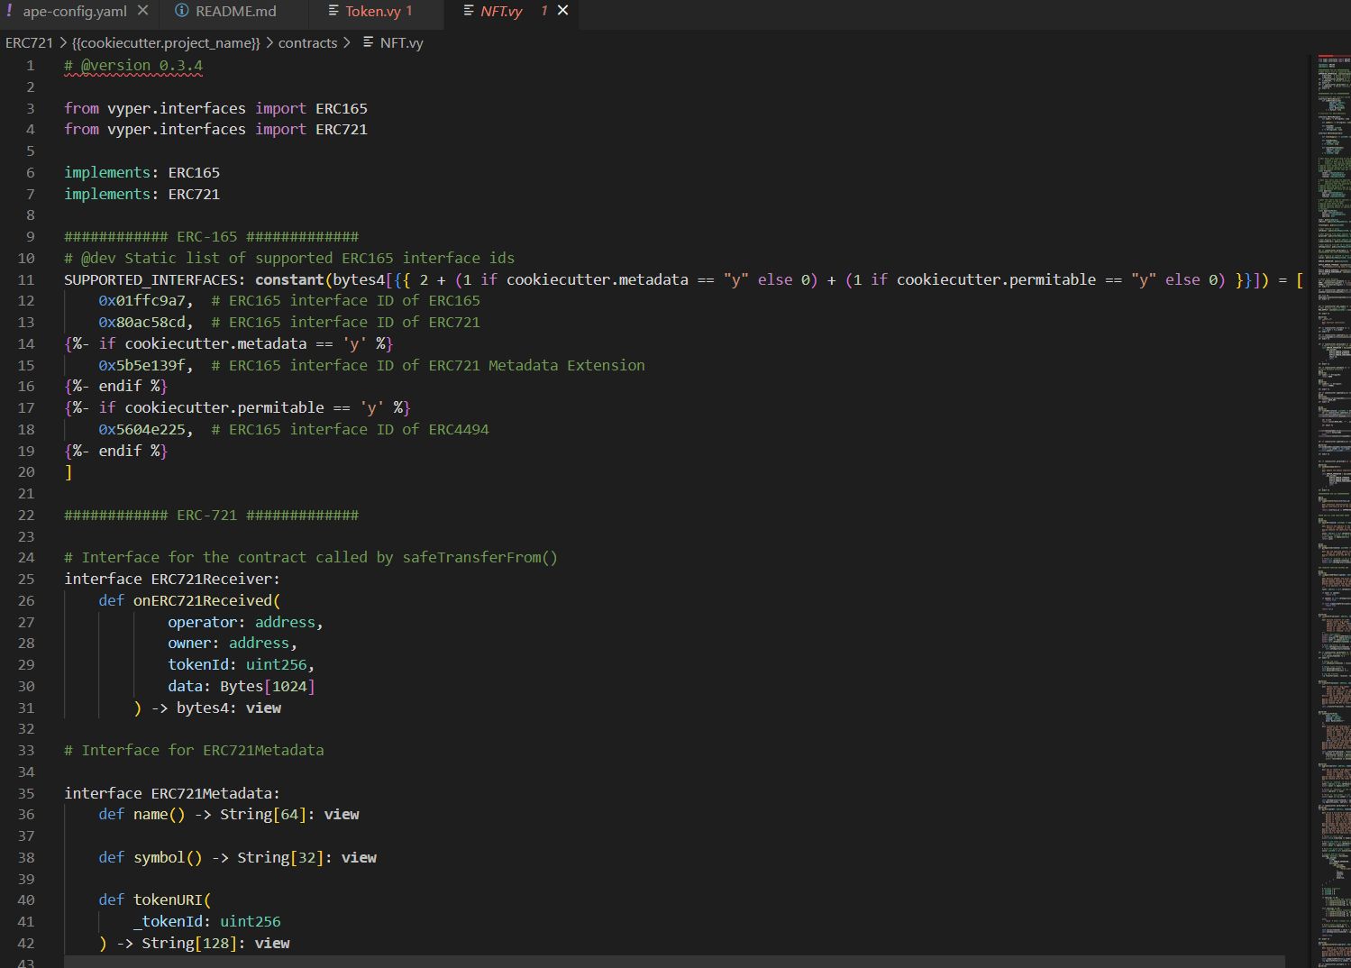Click the '@dev Static list' comment
This screenshot has width=1351, height=968.
289,258
